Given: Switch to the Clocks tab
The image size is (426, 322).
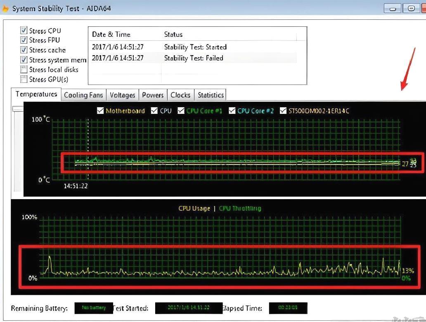Looking at the screenshot, I should pyautogui.click(x=181, y=95).
